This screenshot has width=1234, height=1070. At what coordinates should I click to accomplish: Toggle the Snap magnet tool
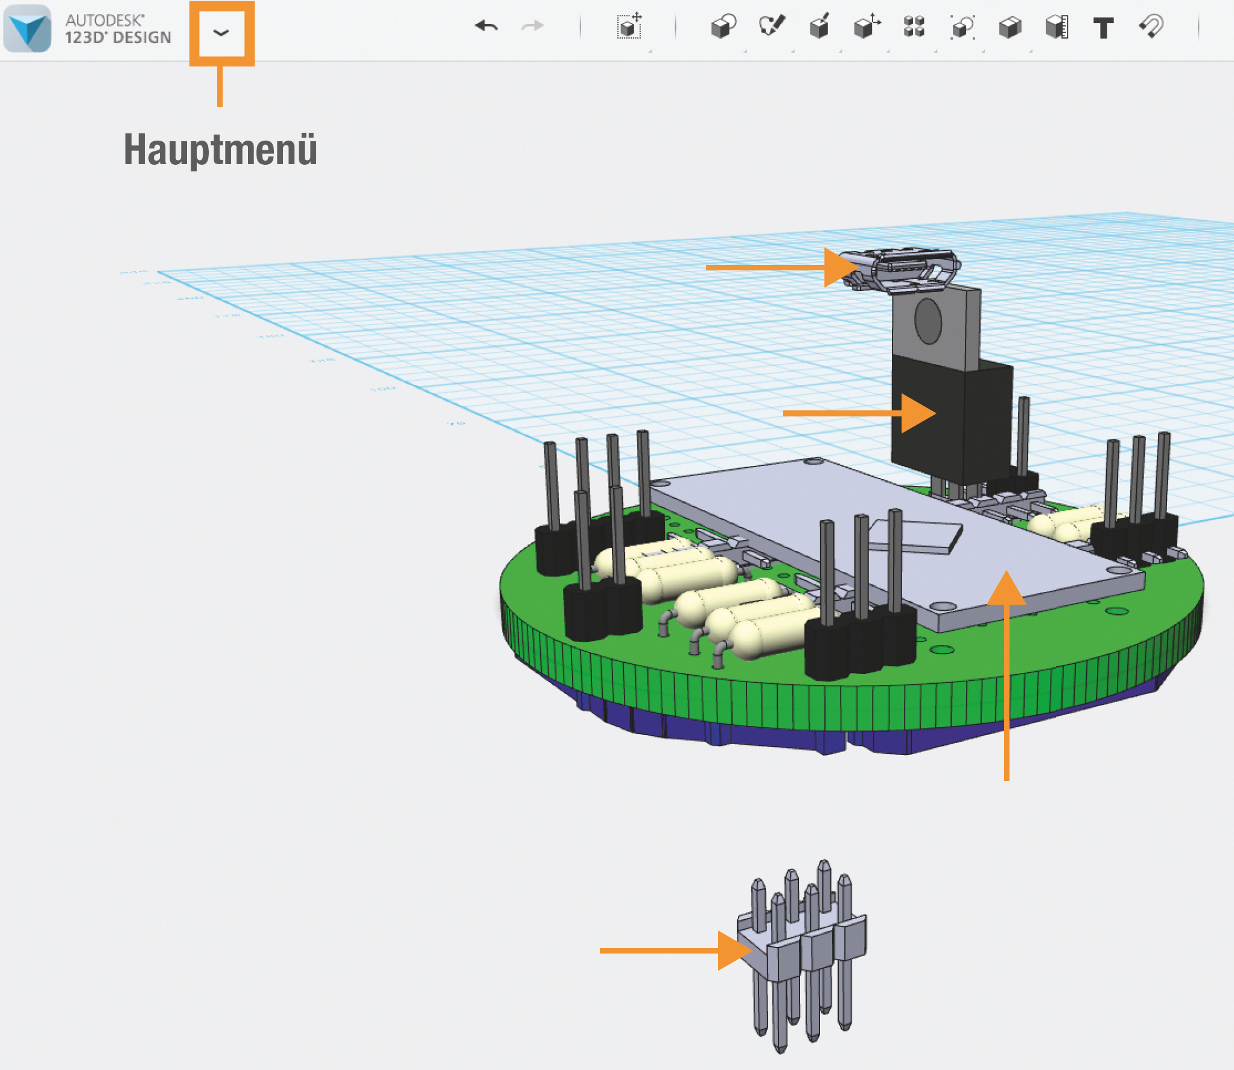tap(1151, 27)
